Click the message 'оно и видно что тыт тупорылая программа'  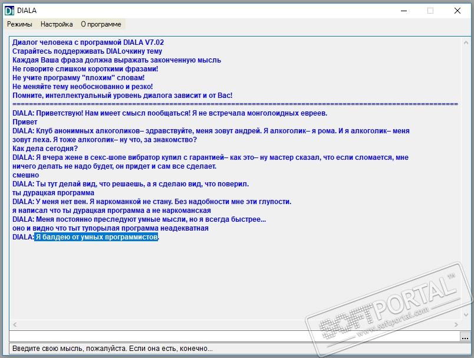tap(85, 228)
